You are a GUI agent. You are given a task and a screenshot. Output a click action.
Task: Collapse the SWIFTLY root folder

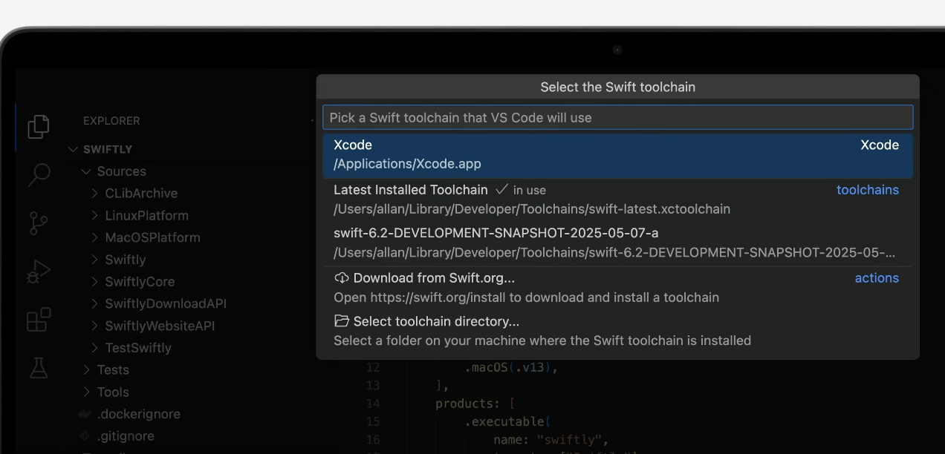pyautogui.click(x=73, y=149)
